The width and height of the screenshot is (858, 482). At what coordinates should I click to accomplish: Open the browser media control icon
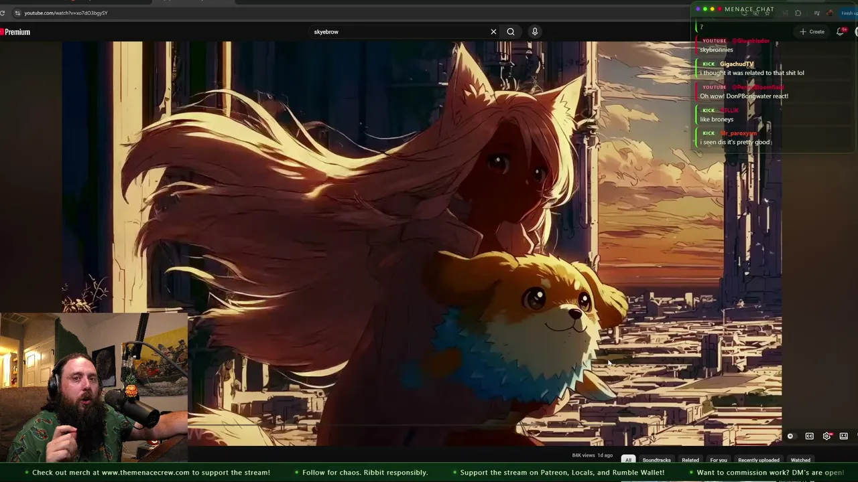[816, 13]
